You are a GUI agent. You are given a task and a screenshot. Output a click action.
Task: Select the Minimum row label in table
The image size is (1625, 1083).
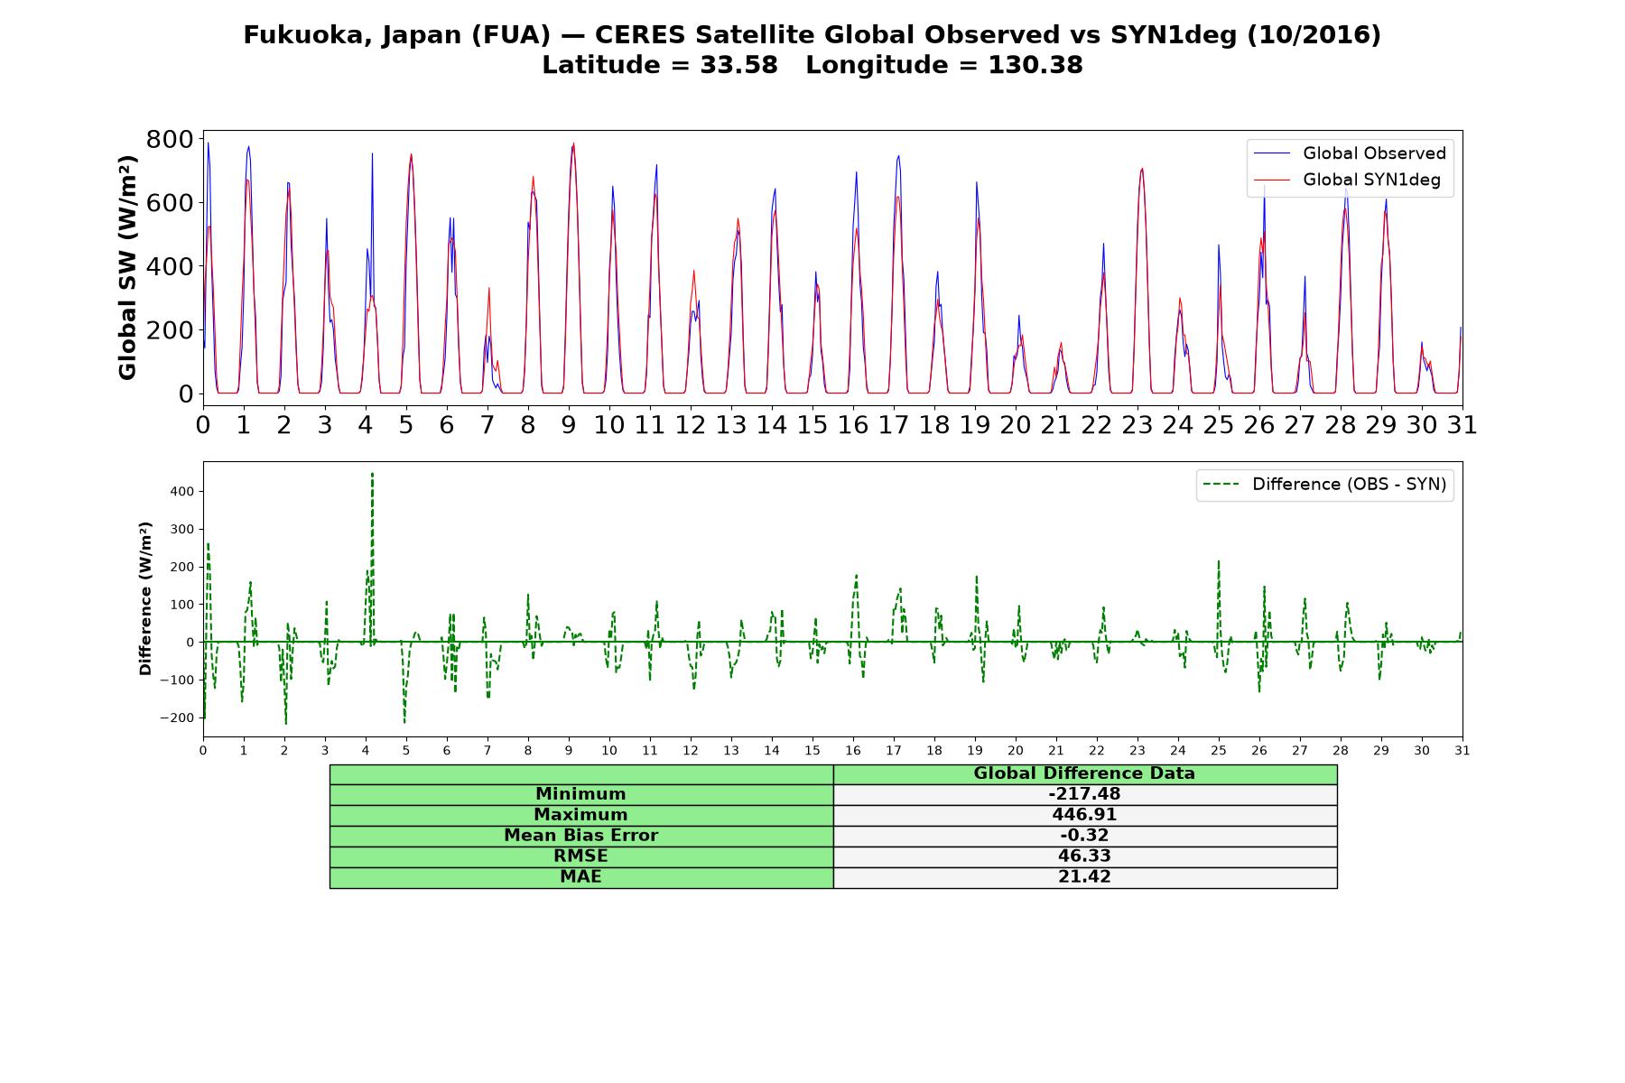tap(580, 794)
